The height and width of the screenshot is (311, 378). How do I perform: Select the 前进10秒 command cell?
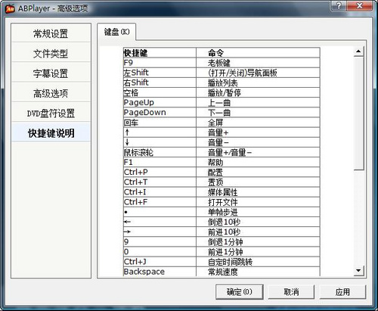[x=258, y=232]
